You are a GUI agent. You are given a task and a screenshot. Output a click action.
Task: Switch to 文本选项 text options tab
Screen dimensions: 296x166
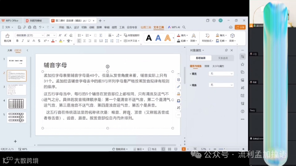pyautogui.click(x=223, y=58)
